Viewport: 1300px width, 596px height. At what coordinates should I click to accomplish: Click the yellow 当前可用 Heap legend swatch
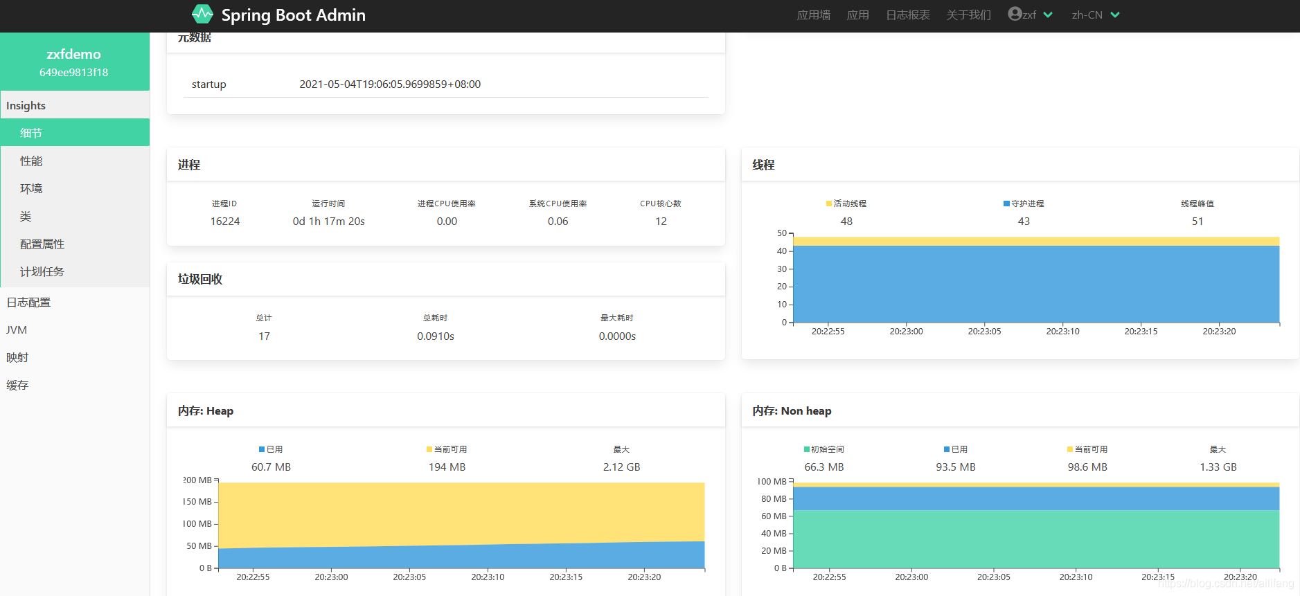429,449
